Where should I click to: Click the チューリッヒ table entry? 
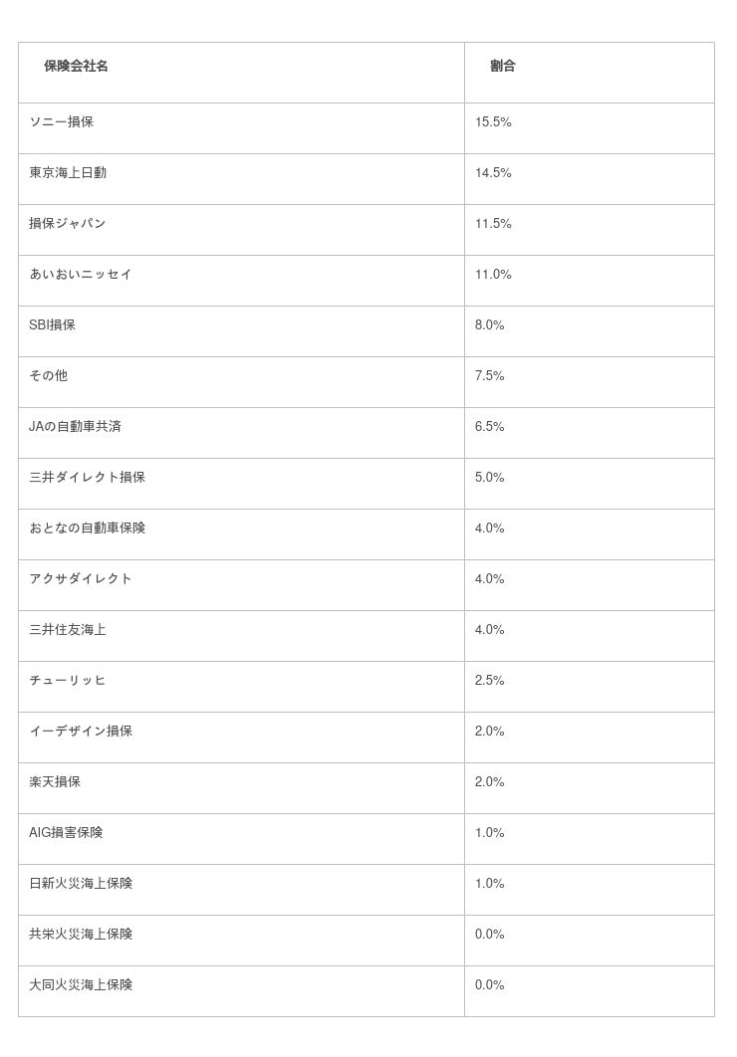(x=68, y=681)
